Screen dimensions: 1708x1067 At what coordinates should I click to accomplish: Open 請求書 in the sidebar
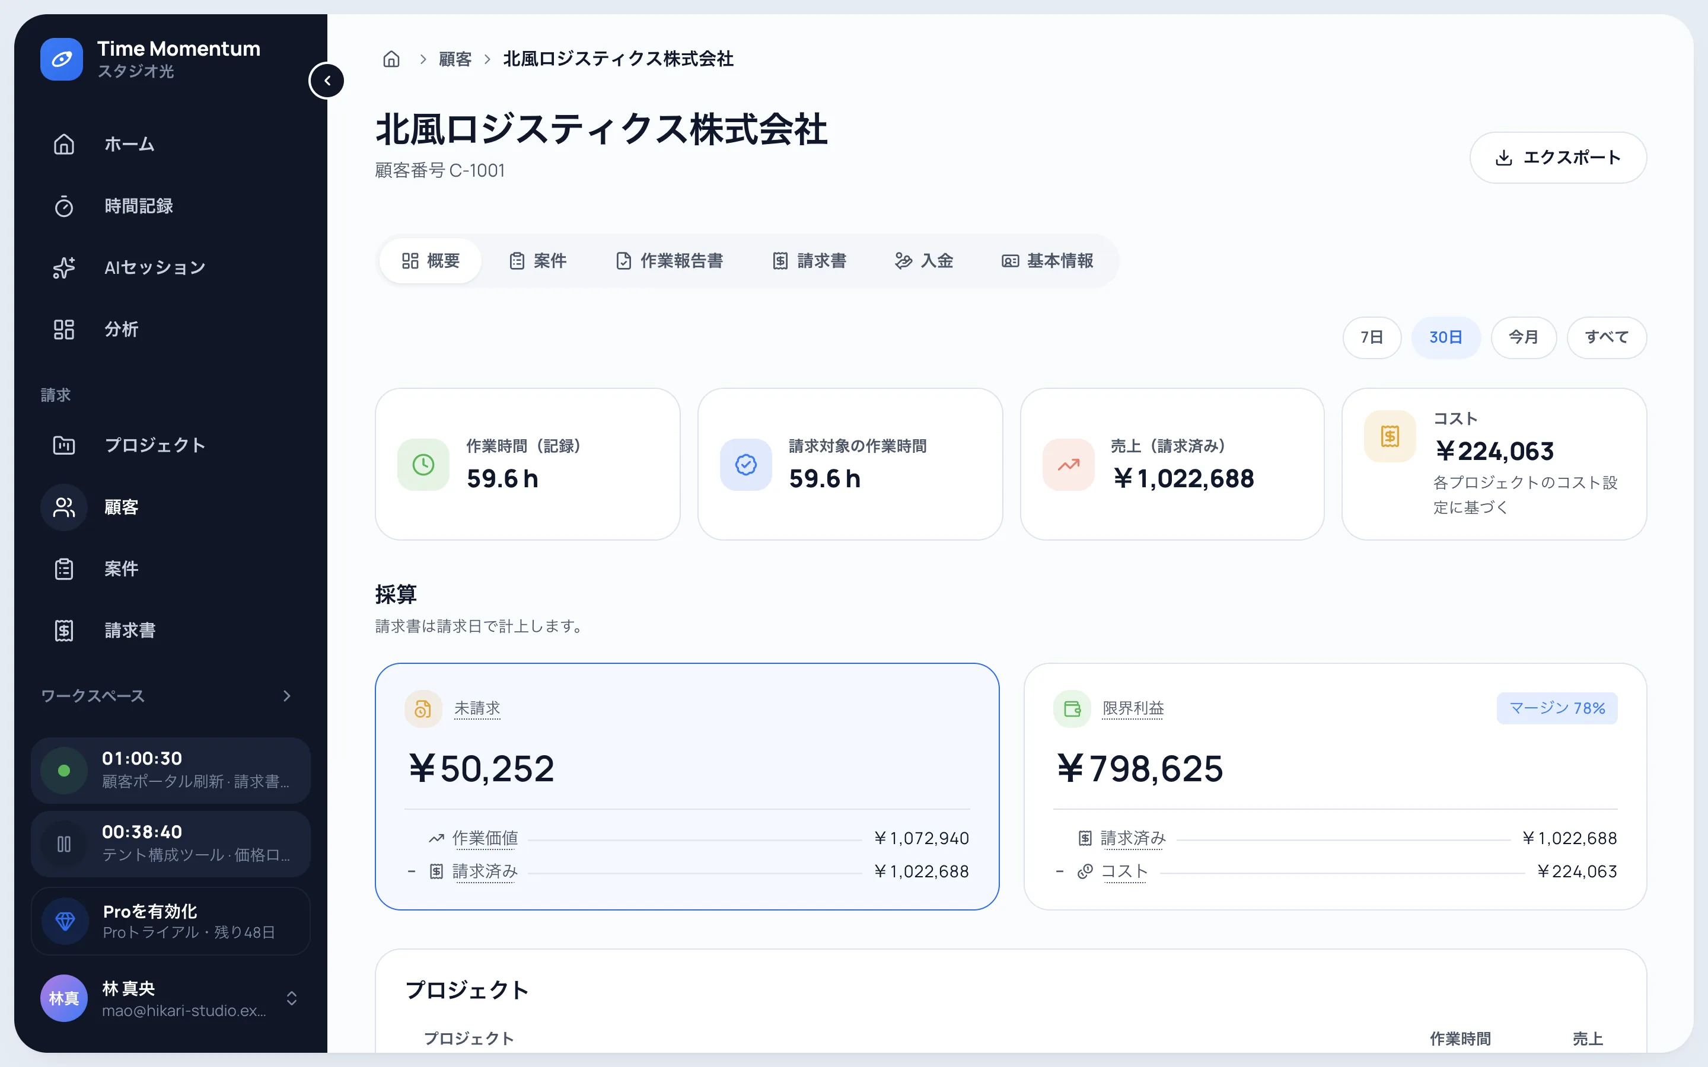click(x=171, y=630)
